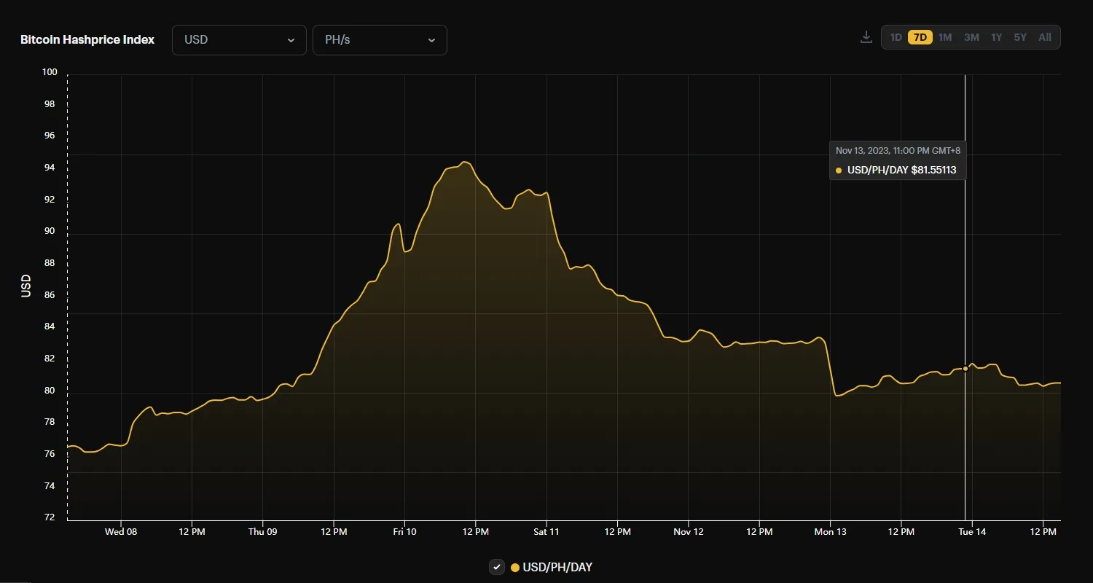Uncheck the USD/PH/DAY series checkbox

[x=496, y=567]
